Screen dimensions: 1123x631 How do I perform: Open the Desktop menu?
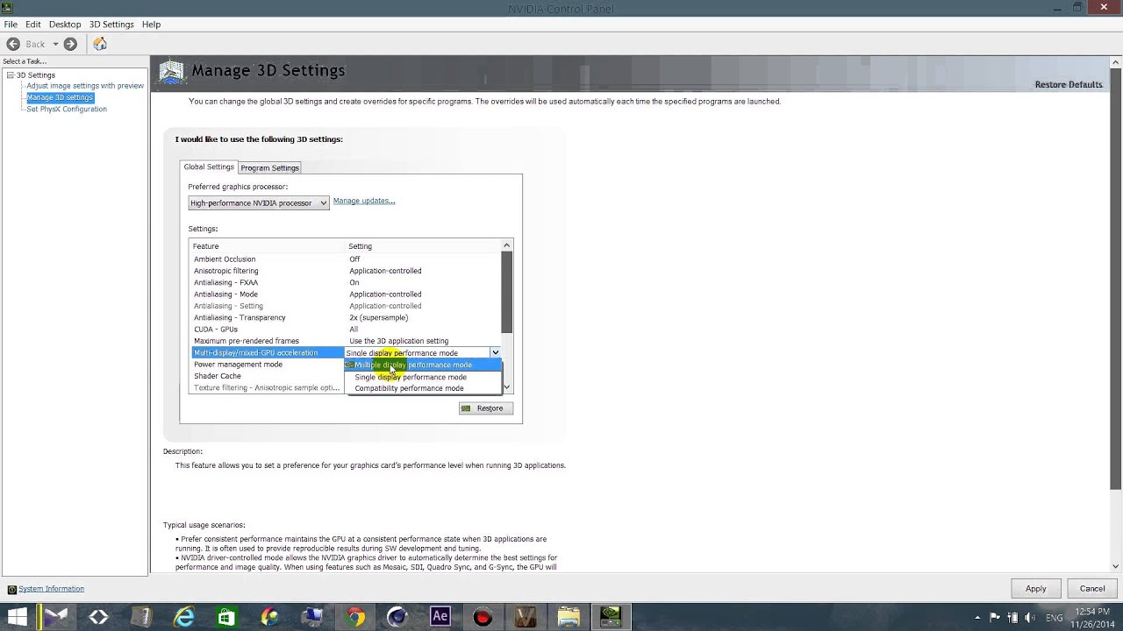(65, 25)
